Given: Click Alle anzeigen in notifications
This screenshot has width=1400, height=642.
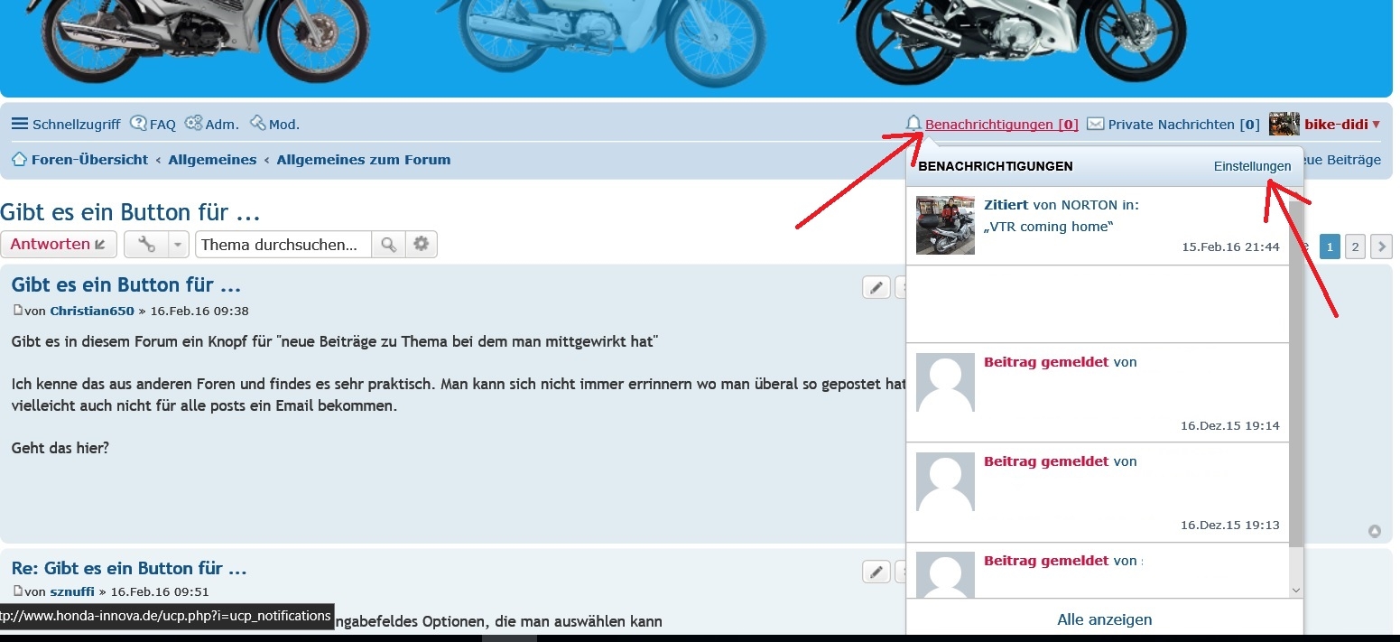Looking at the screenshot, I should [1104, 619].
